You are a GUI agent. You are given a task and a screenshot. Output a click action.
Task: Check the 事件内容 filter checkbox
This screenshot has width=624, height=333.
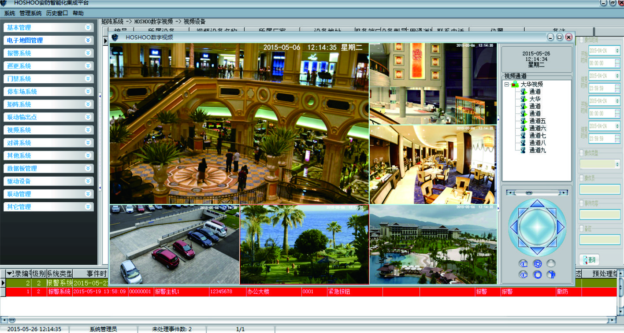coord(582,203)
